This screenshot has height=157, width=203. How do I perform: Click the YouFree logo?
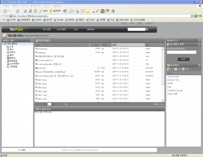(x=16, y=29)
